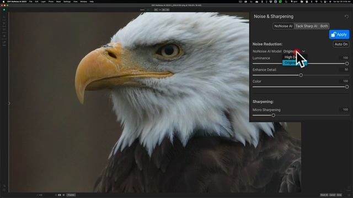The height and width of the screenshot is (198, 353).
Task: Click the Dropbox icon in menu bar
Action: (271, 2)
